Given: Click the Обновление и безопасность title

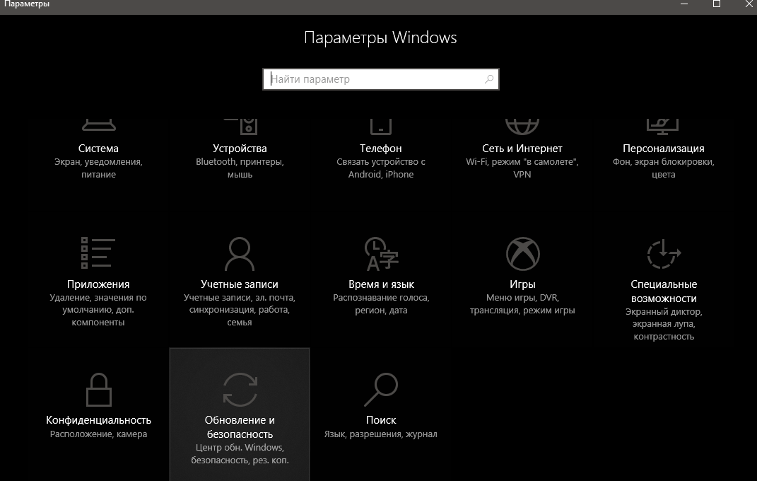Looking at the screenshot, I should point(240,427).
